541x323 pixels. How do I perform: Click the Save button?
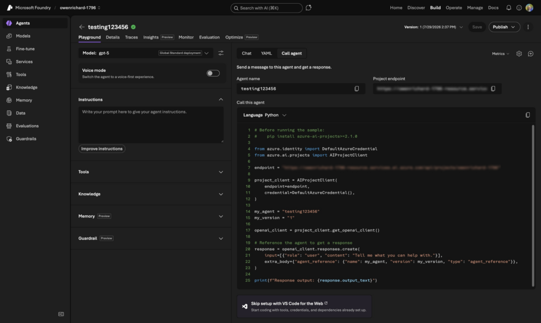(x=477, y=27)
